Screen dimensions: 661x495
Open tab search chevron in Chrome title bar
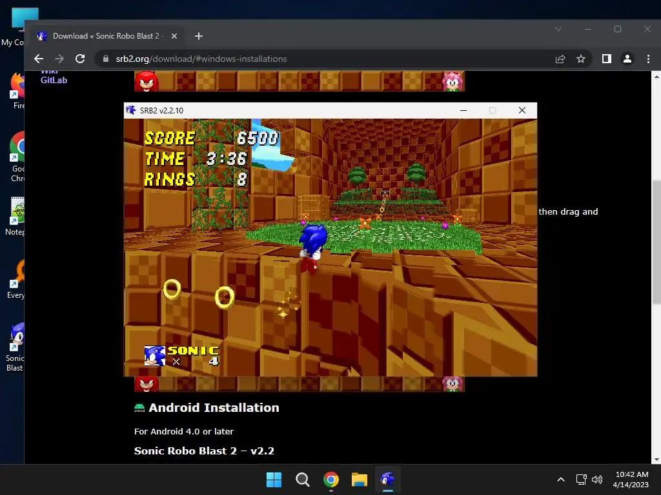[558, 29]
